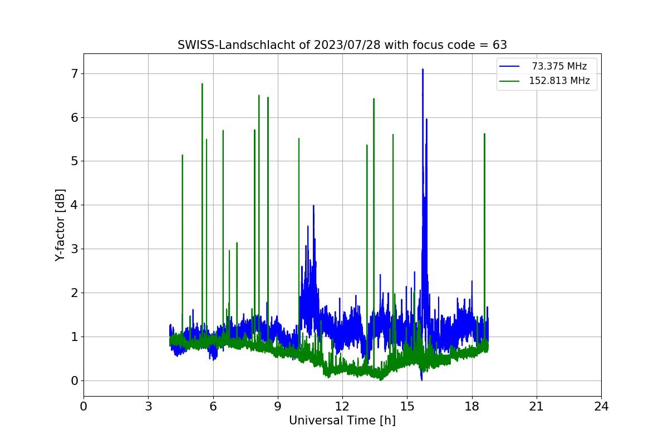Click the last green spike near 18.5 h
This screenshot has width=668, height=445.
click(484, 135)
